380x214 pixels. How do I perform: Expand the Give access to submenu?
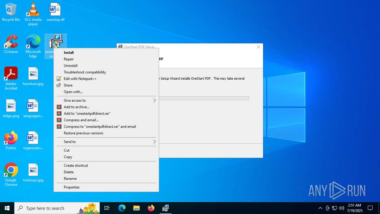tap(106, 100)
